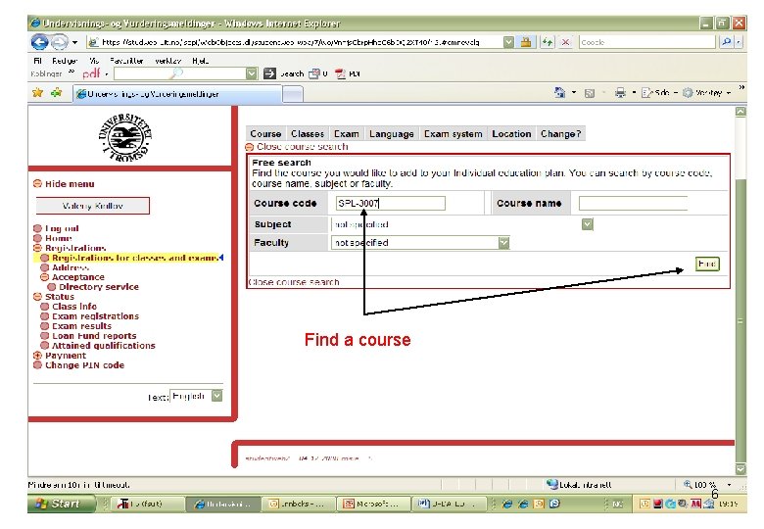Screen dimensions: 764x529
Task: Open Favorites Center star icon
Action: click(37, 92)
